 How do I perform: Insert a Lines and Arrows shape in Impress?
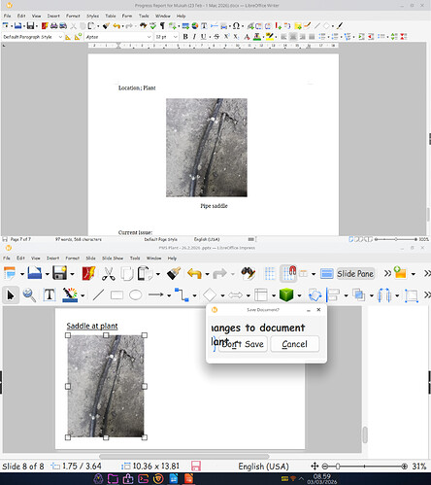pyautogui.click(x=156, y=295)
